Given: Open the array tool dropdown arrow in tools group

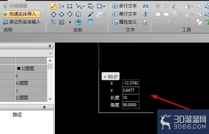Looking at the screenshot, I should tap(192, 14).
